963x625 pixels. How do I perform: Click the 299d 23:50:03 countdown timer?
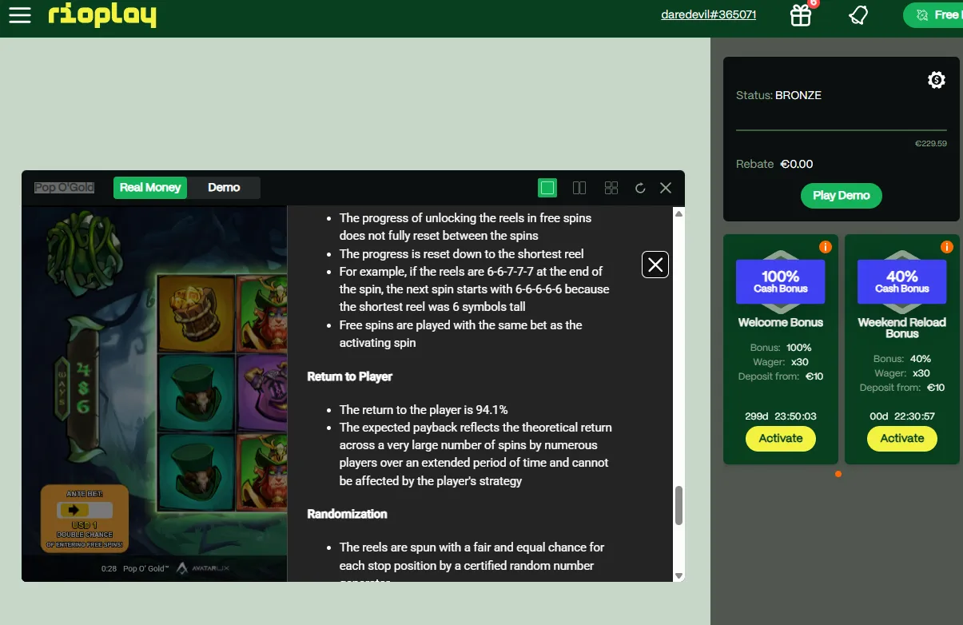(781, 416)
